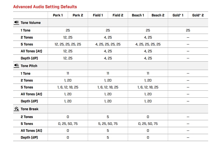The image size is (215, 148).
Task: Click the Tone Volume section label
Action: point(30,23)
